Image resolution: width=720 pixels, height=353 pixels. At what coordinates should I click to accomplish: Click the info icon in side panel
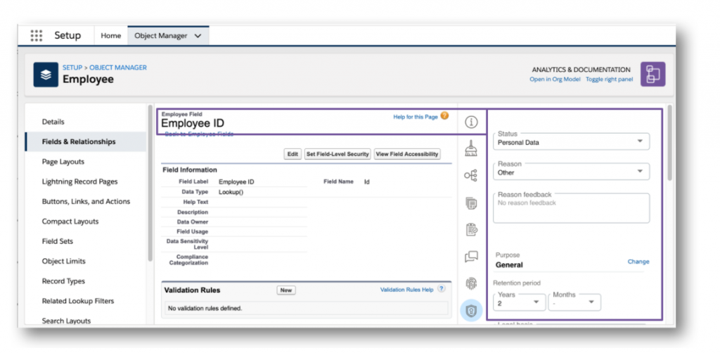pyautogui.click(x=471, y=122)
